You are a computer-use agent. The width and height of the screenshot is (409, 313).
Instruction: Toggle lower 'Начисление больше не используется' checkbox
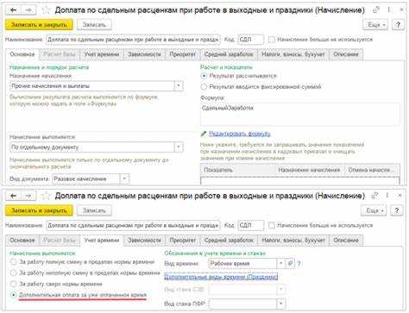pos(271,225)
